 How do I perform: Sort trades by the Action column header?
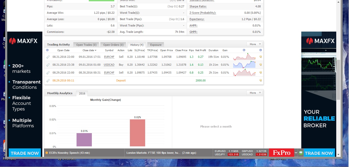point(121,50)
